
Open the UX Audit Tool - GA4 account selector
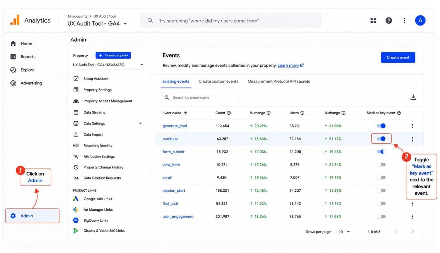97,24
